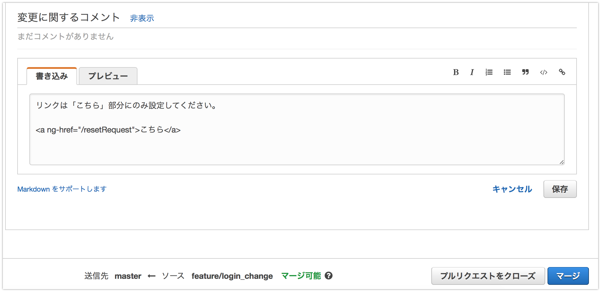601x292 pixels.
Task: Click the キャンセル link
Action: pyautogui.click(x=512, y=189)
